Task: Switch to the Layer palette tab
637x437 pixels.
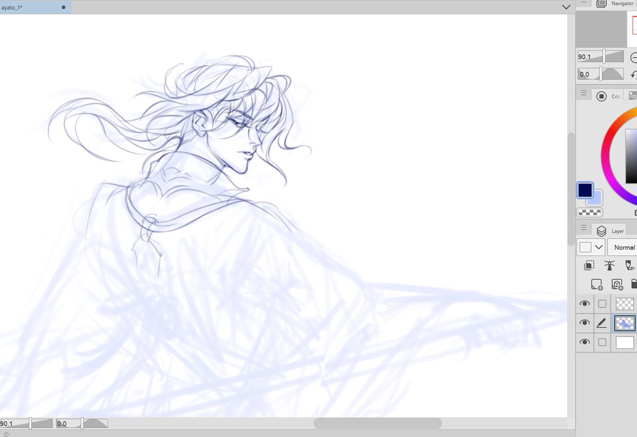Action: (x=609, y=231)
